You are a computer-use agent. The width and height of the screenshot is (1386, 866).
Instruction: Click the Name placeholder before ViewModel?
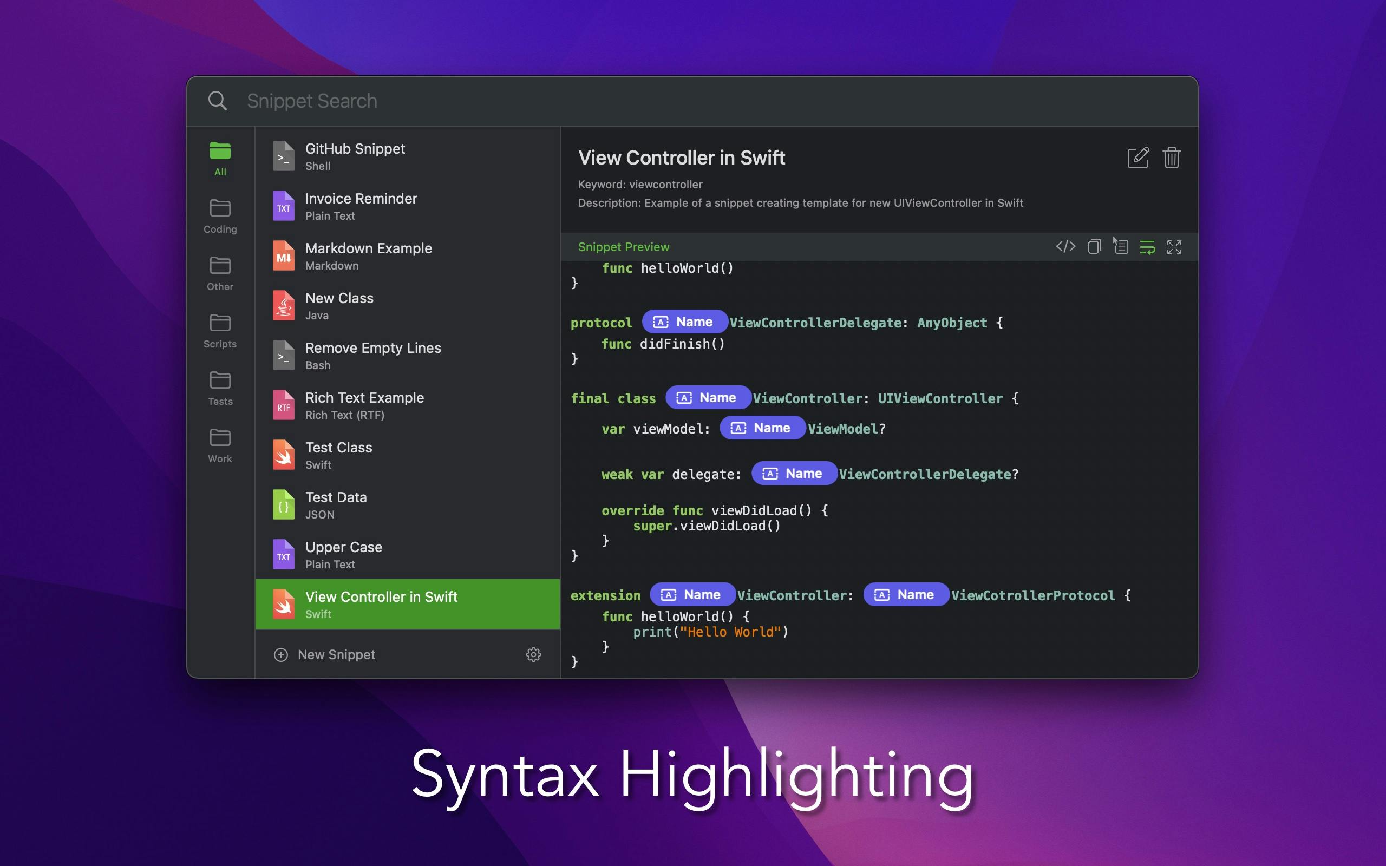coord(762,428)
